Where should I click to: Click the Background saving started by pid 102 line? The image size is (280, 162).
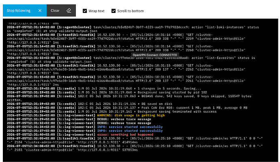pos(107,92)
